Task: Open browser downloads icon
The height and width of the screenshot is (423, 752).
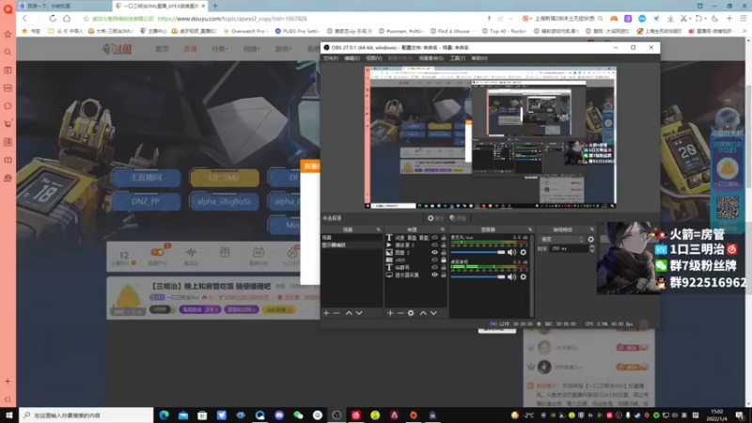Action: point(670,18)
